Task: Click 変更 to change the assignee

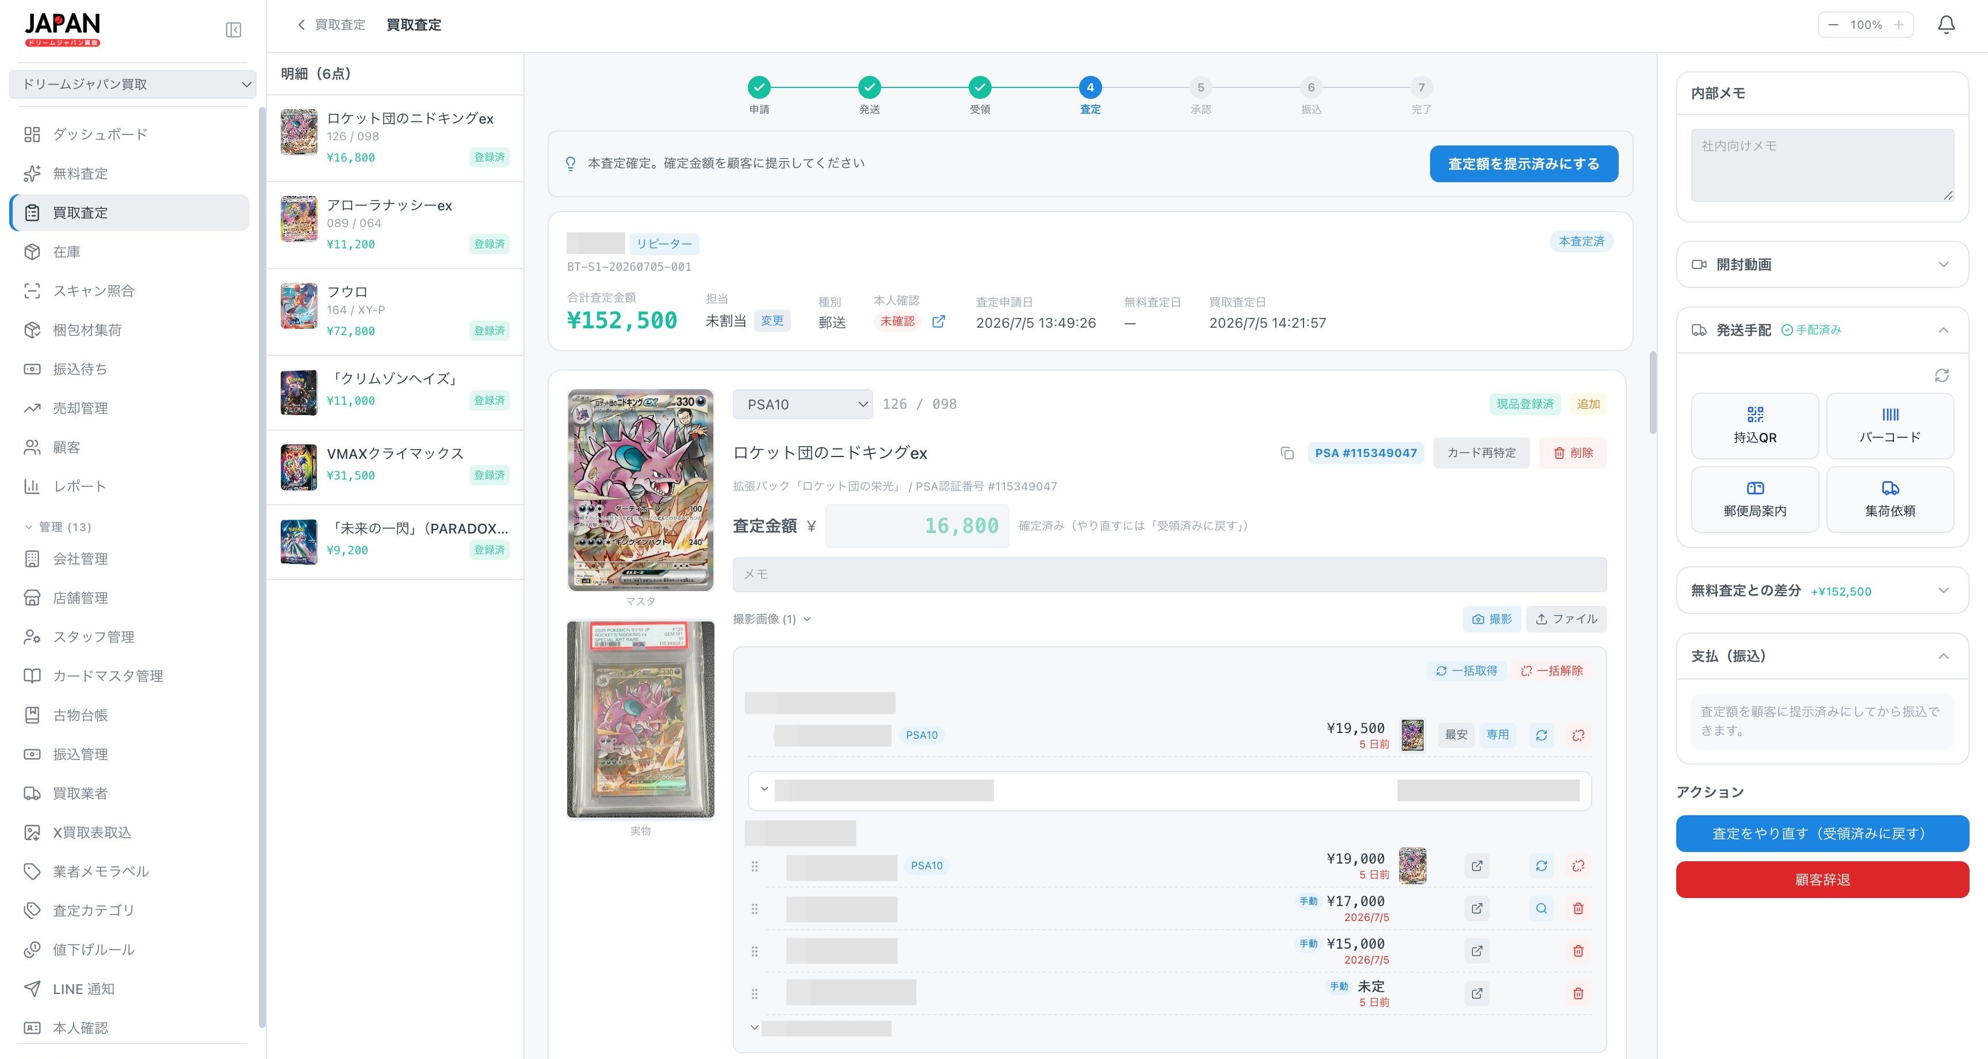Action: click(x=772, y=321)
